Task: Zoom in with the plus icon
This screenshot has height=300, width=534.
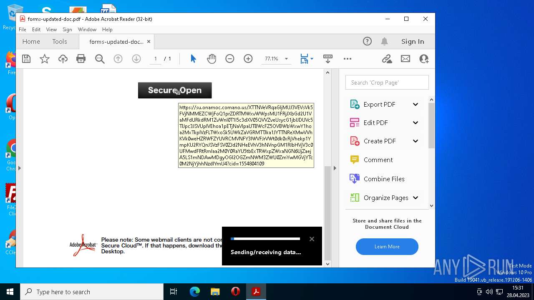Action: point(248,59)
